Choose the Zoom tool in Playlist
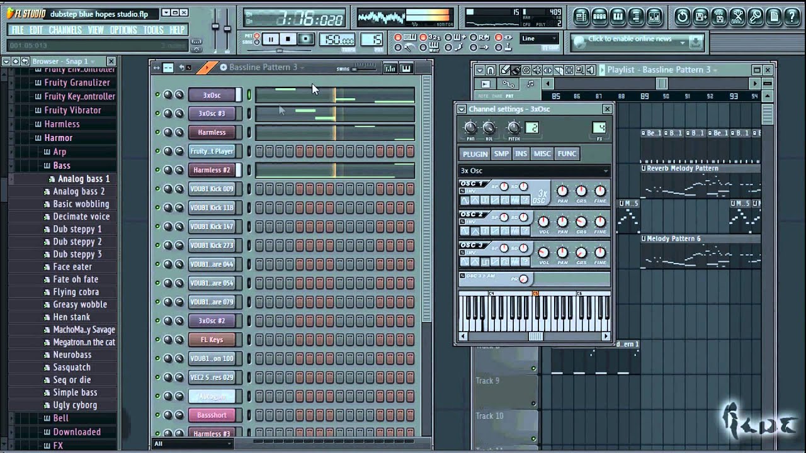Image resolution: width=806 pixels, height=453 pixels. pyautogui.click(x=579, y=70)
